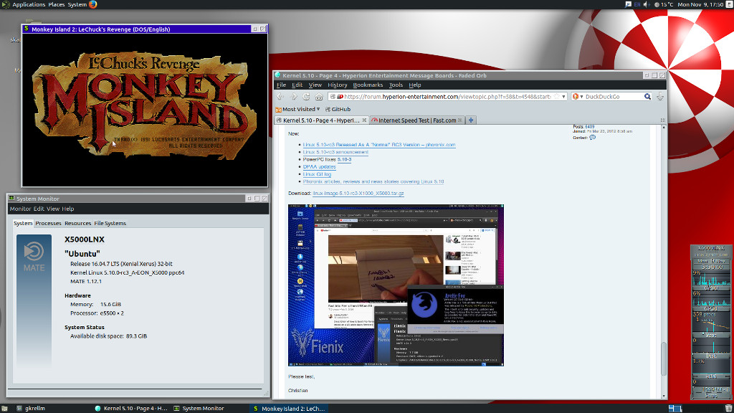This screenshot has height=413, width=734.
Task: Select the System tab in System Monitor
Action: tap(23, 224)
